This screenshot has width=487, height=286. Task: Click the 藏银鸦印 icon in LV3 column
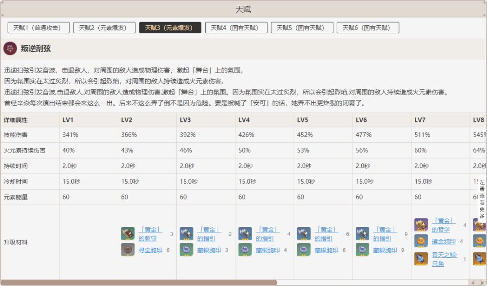click(186, 250)
